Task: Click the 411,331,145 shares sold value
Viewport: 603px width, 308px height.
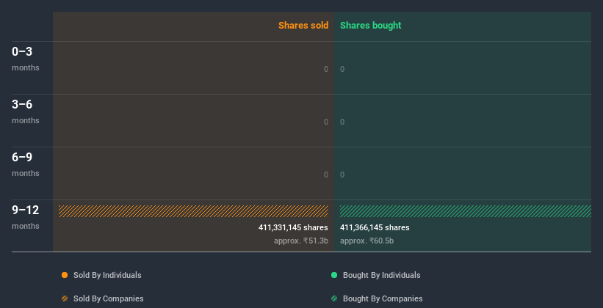Action: 293,228
